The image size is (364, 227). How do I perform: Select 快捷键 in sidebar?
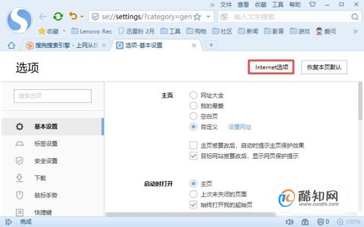tap(53, 212)
